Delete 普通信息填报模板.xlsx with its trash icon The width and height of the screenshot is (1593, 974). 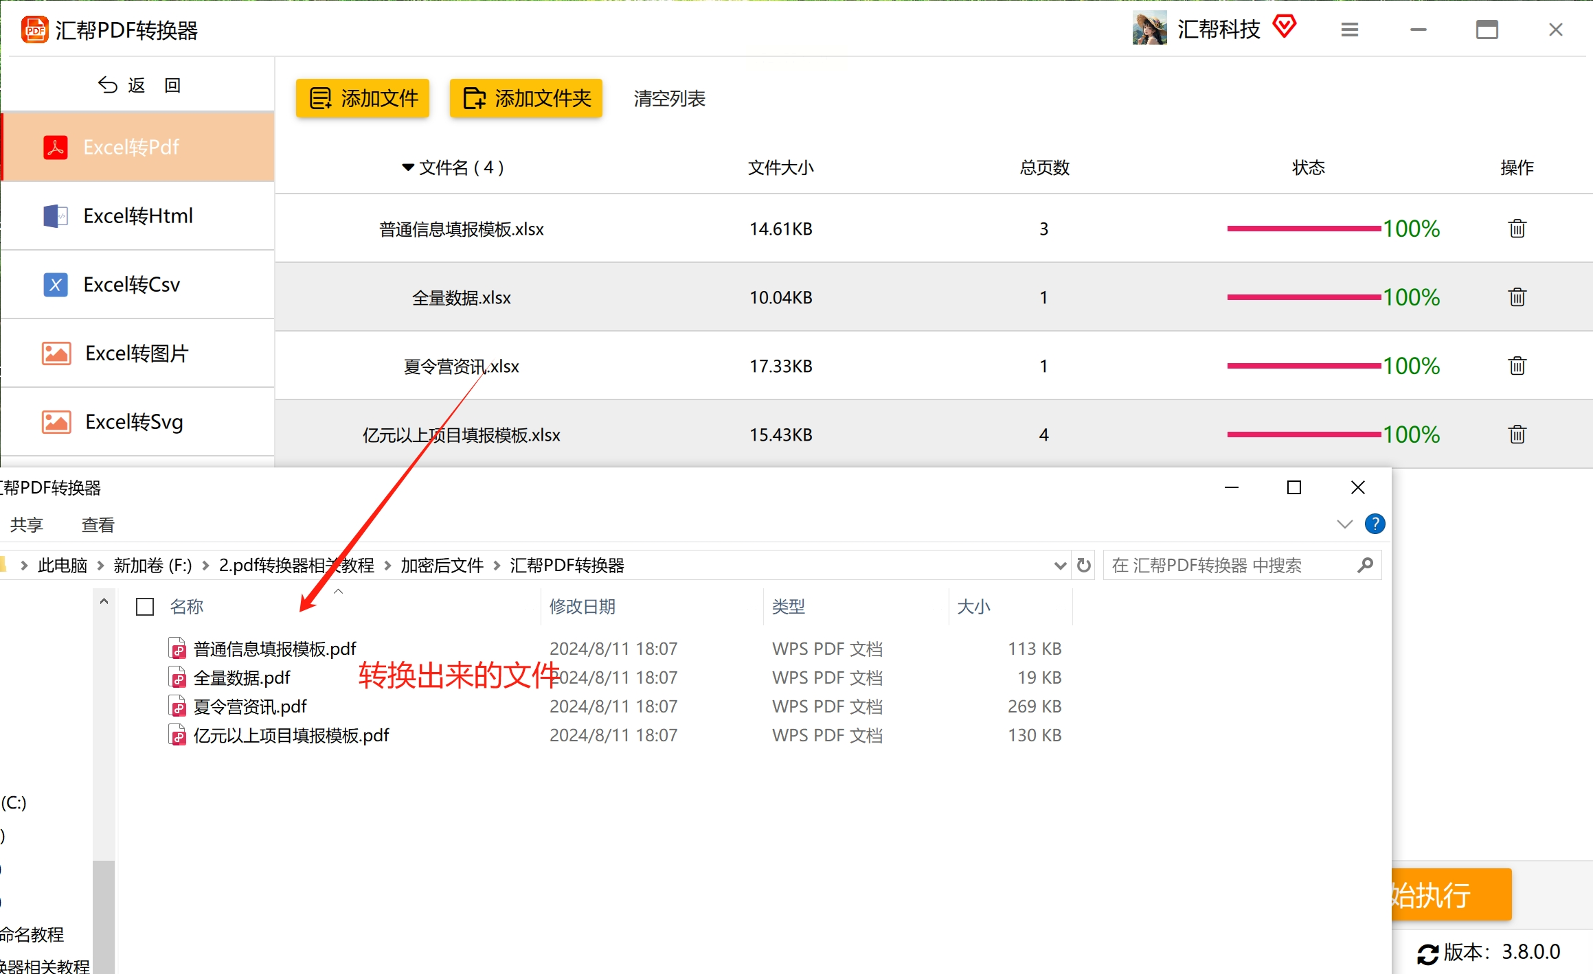1517,229
